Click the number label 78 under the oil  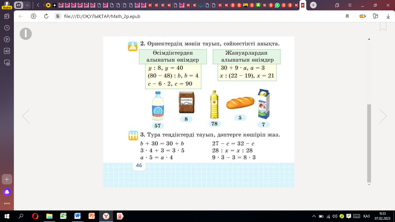click(x=214, y=124)
